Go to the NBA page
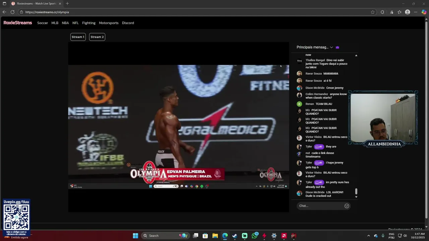This screenshot has height=241, width=429. [x=65, y=23]
